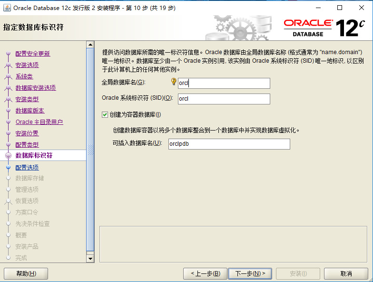Open the 安装选项 step link

click(27, 65)
